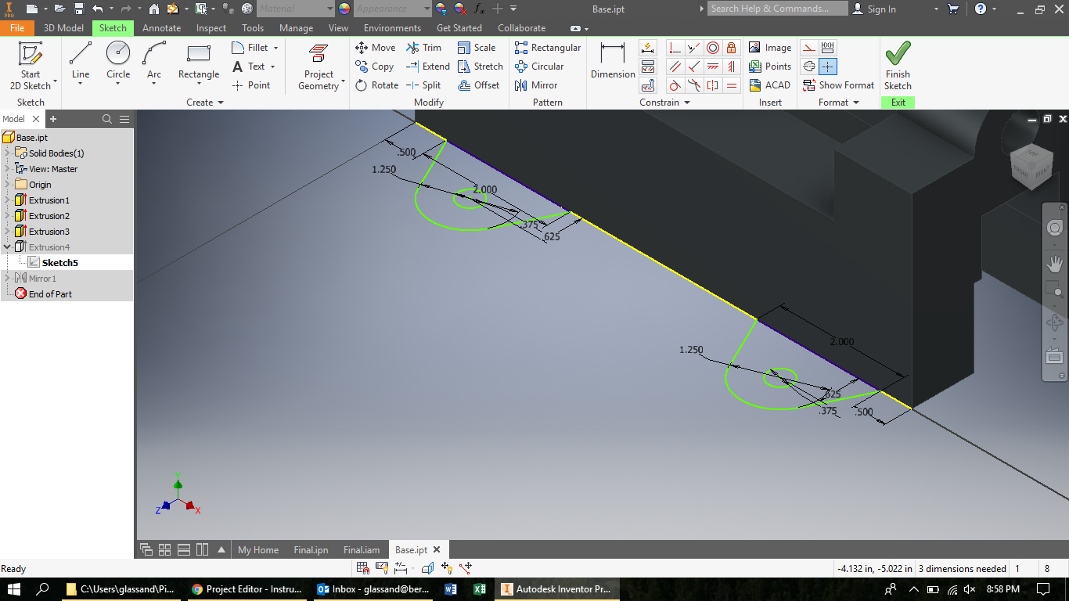1069x601 pixels.
Task: Toggle Construction line format
Action: (x=810, y=48)
